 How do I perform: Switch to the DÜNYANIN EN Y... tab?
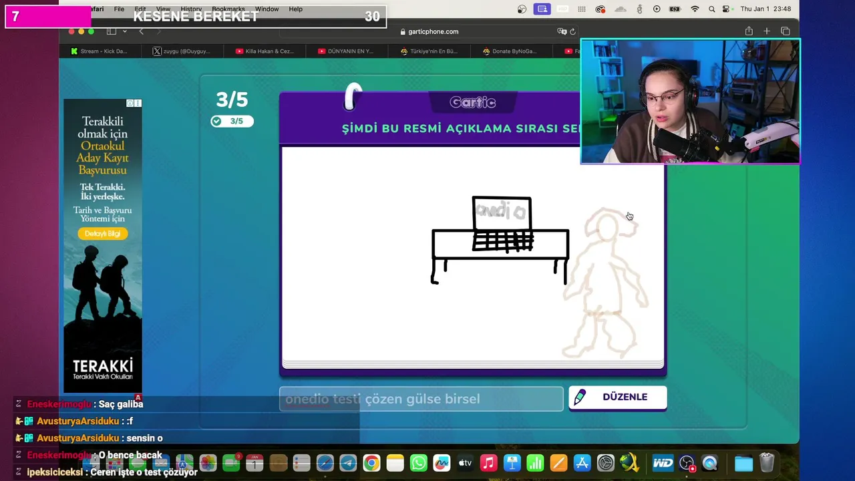(x=346, y=51)
